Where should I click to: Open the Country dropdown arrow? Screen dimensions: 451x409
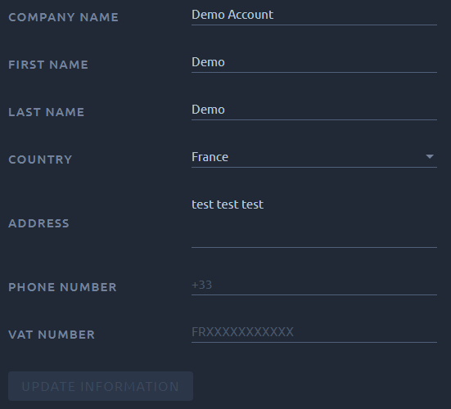coord(430,156)
